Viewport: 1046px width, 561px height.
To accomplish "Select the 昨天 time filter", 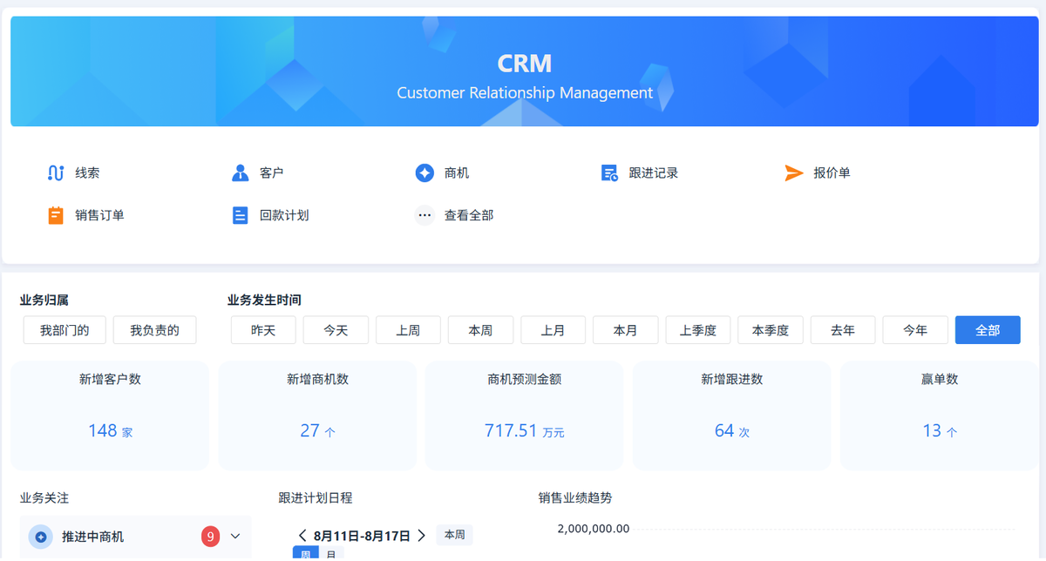I will coord(263,330).
